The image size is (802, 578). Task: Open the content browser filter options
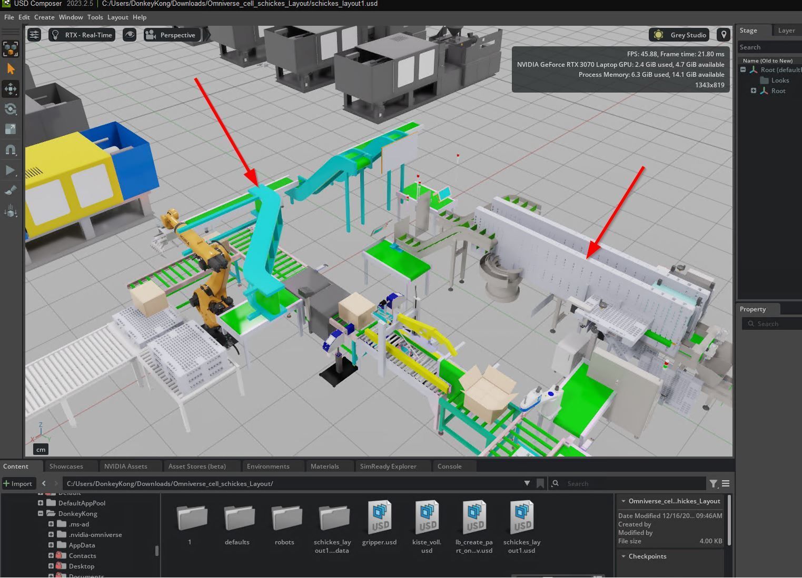coord(713,484)
